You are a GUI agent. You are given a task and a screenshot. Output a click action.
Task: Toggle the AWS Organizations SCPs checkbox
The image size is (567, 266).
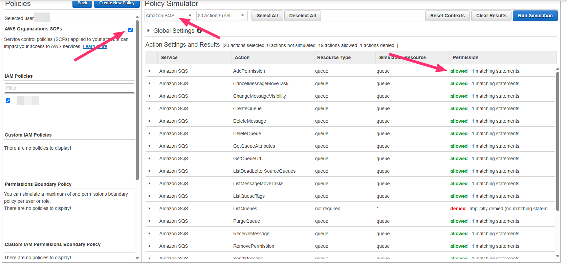tap(130, 30)
